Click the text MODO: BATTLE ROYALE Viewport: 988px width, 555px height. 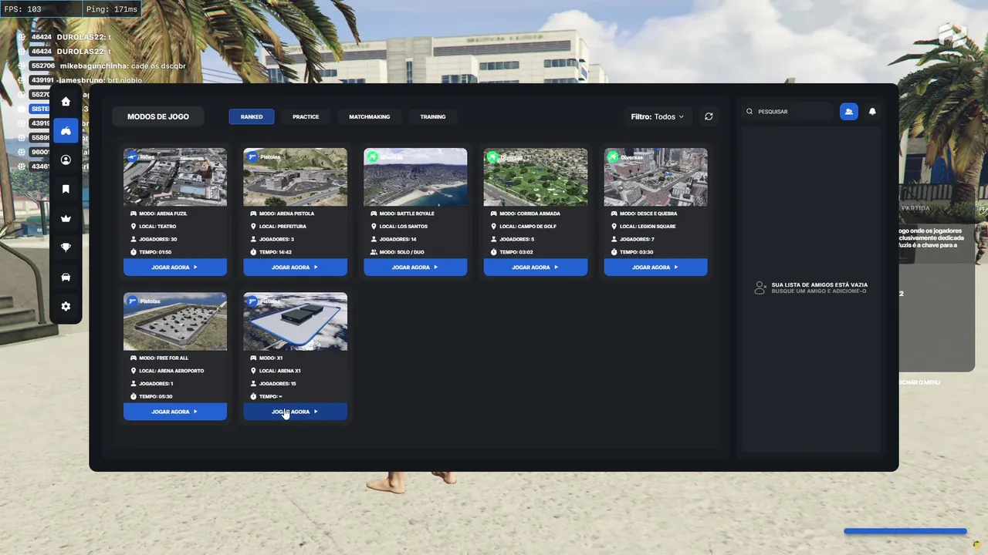pyautogui.click(x=407, y=214)
